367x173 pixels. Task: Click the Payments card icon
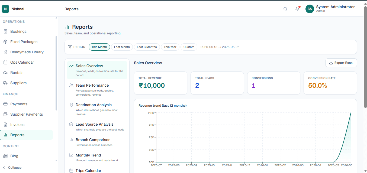point(5,104)
